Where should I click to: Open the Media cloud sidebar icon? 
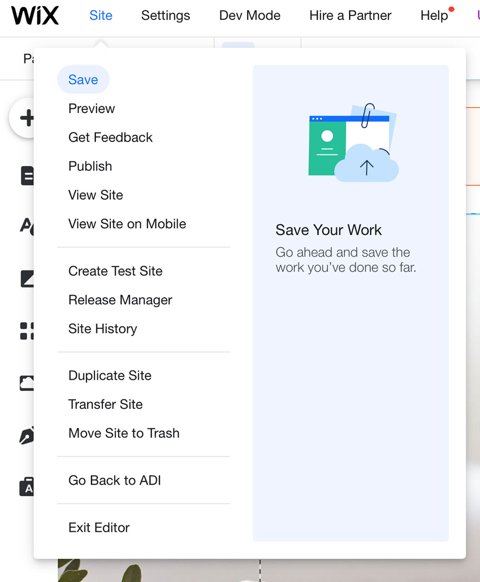point(26,383)
